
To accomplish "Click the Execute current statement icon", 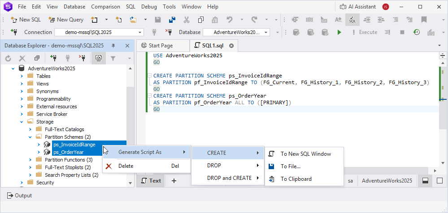I will point(388,32).
